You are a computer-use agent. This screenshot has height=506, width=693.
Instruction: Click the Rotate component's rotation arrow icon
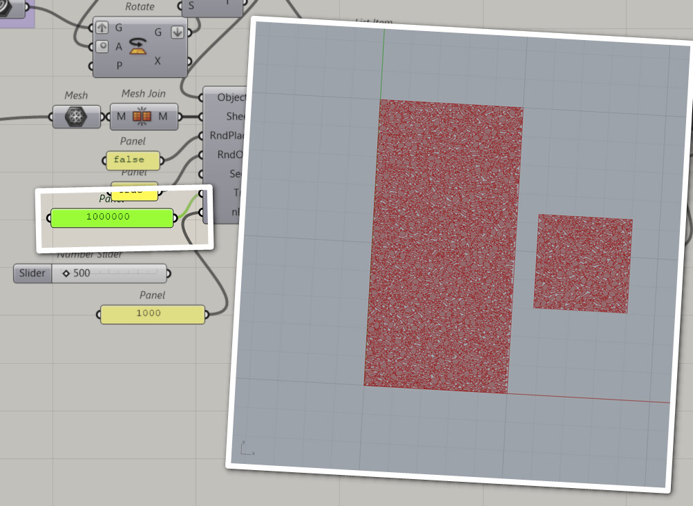pyautogui.click(x=138, y=45)
